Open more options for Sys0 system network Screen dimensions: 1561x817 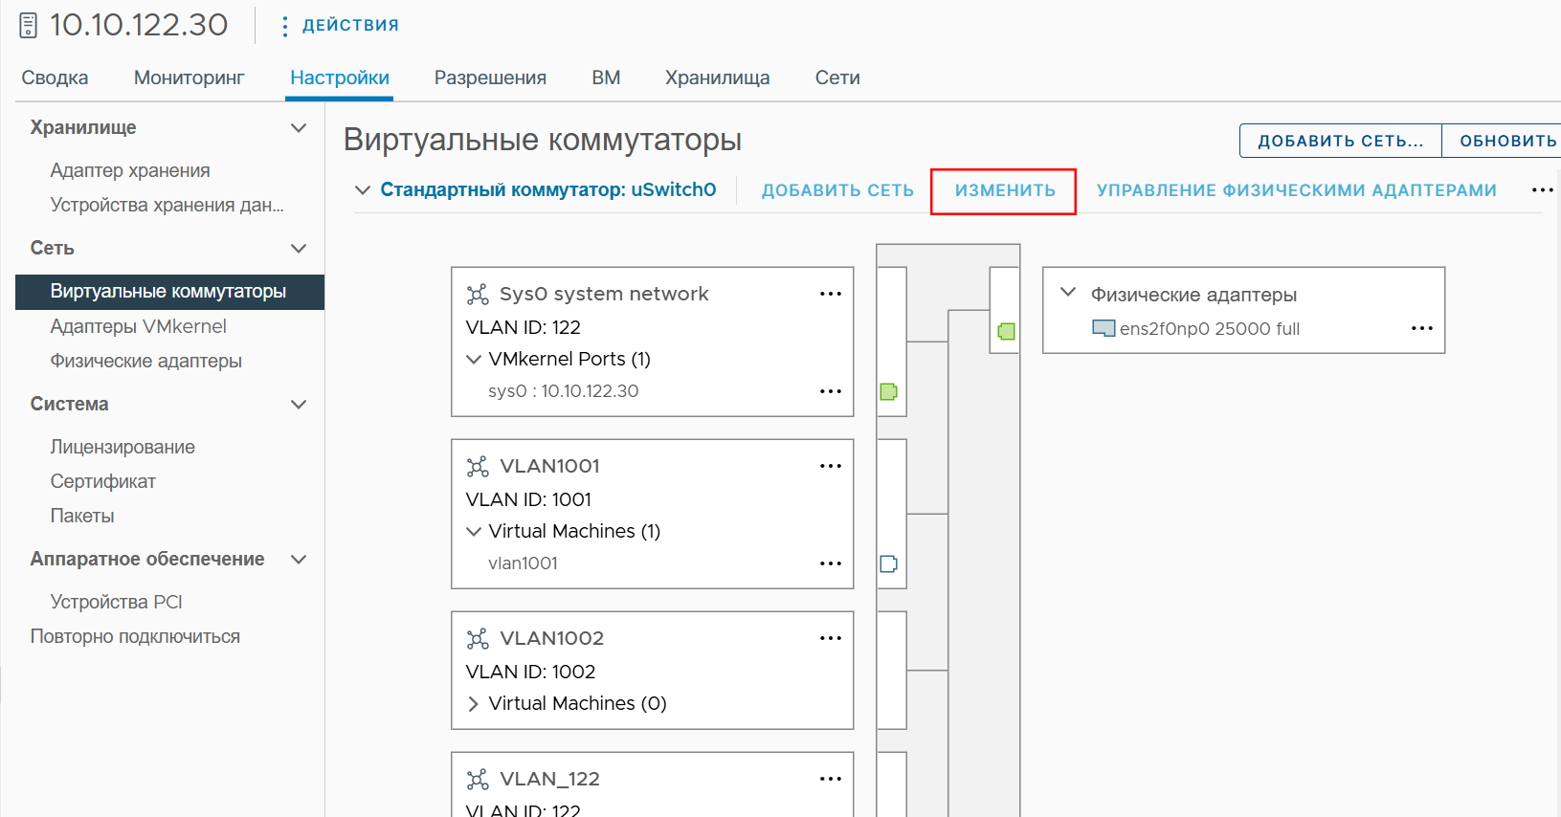(x=831, y=294)
